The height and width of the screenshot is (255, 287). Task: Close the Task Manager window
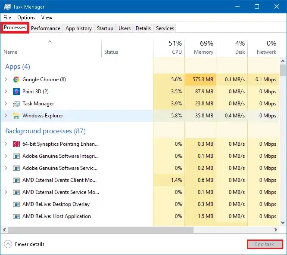tap(277, 6)
